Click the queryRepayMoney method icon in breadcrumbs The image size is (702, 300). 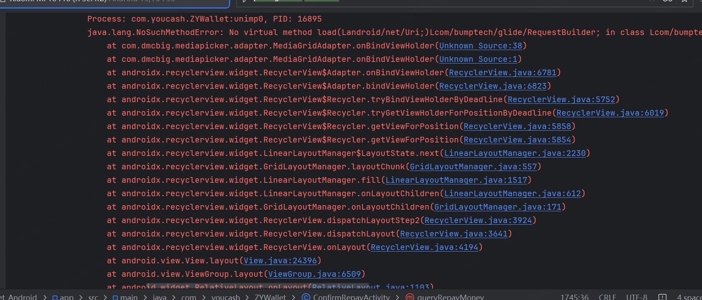point(410,297)
